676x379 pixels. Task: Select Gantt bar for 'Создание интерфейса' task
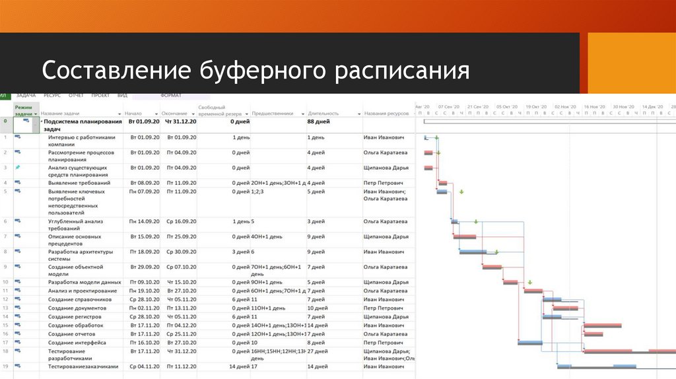pos(530,343)
